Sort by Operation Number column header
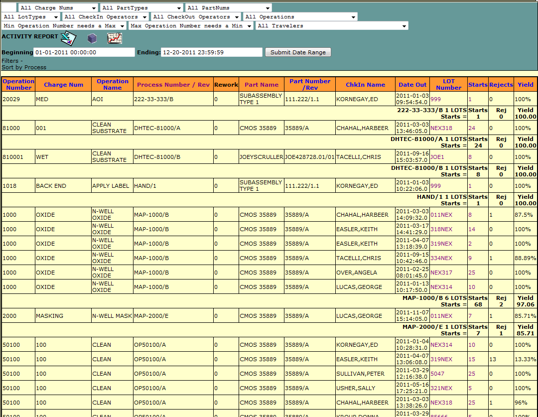The image size is (538, 417). pyautogui.click(x=18, y=84)
